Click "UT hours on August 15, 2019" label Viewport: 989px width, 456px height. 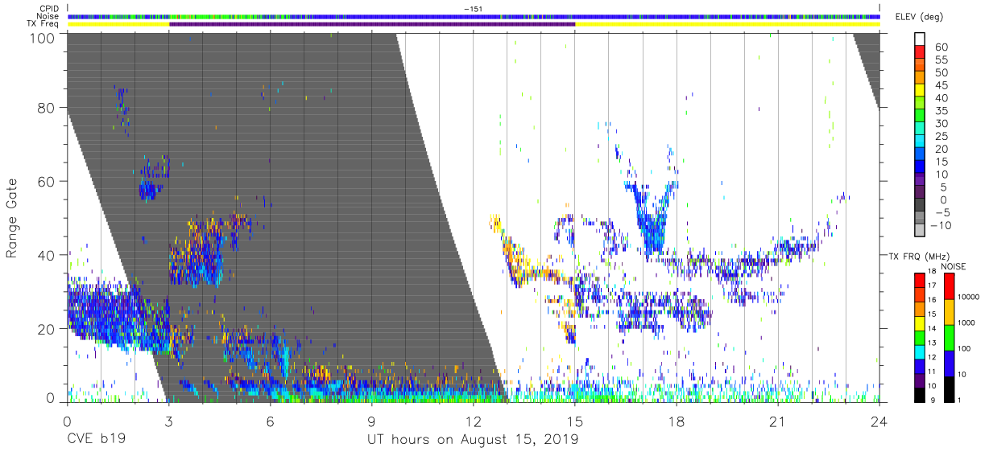473,439
